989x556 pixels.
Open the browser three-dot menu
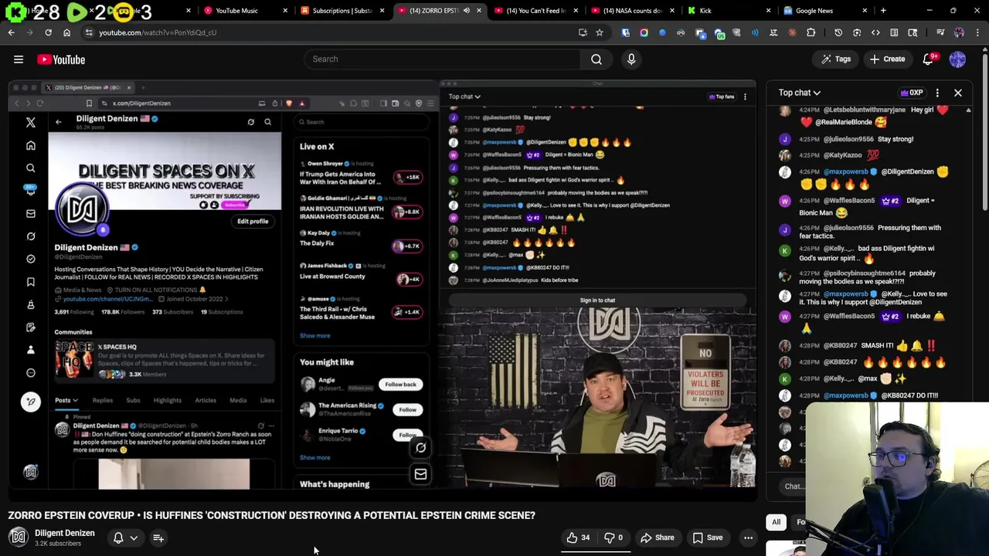[978, 32]
